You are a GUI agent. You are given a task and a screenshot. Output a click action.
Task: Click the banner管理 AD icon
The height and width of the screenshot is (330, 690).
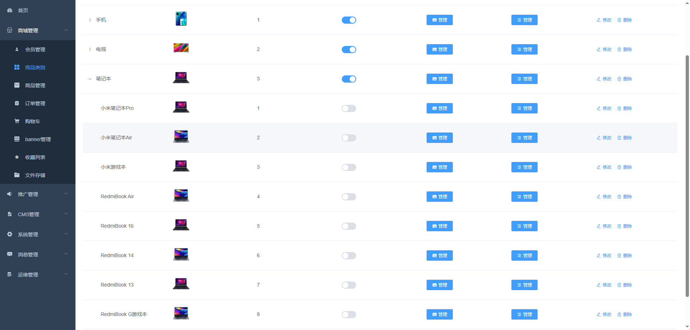click(17, 139)
